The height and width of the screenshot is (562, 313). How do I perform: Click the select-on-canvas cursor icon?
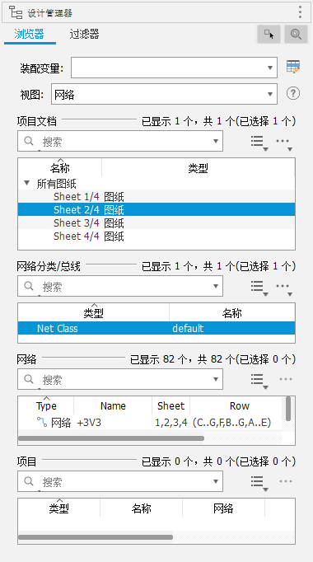click(x=269, y=35)
